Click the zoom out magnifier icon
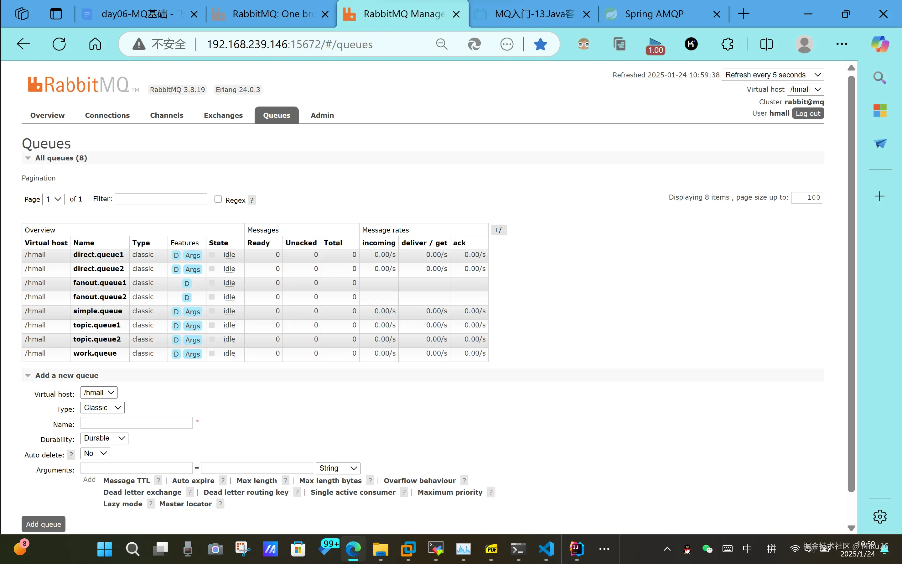Viewport: 902px width, 564px height. [441, 44]
